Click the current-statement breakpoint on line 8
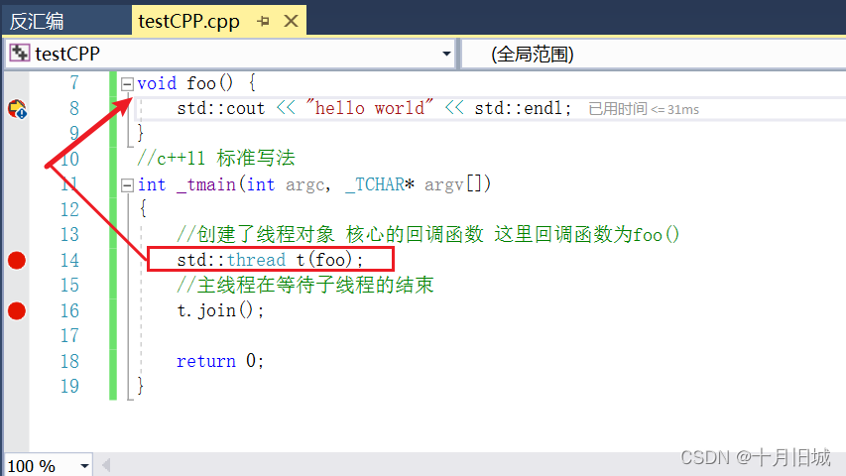The height and width of the screenshot is (476, 846). [17, 109]
